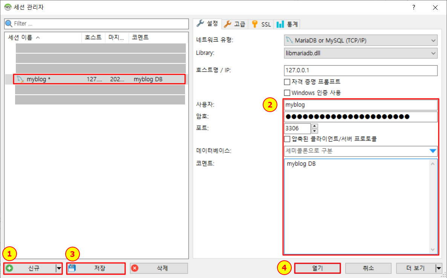Click the myblog session dolphin icon
Image resolution: width=447 pixels, height=278 pixels.
click(x=20, y=79)
